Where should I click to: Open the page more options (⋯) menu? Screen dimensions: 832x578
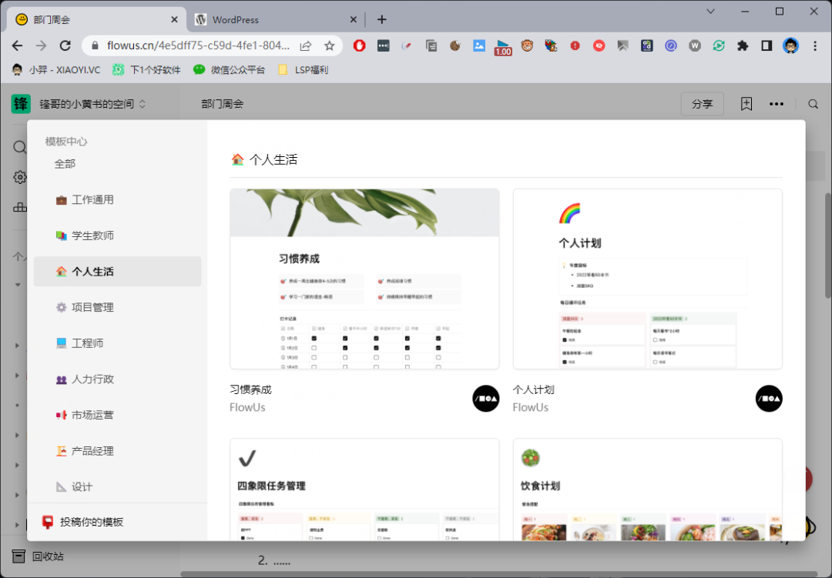[x=777, y=104]
